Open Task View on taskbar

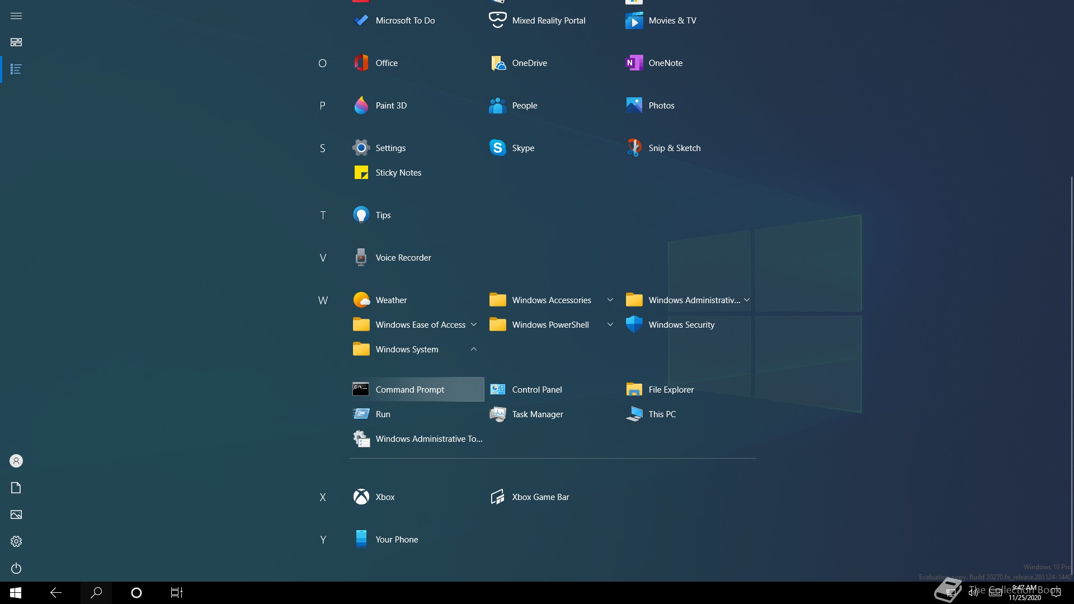pyautogui.click(x=177, y=593)
